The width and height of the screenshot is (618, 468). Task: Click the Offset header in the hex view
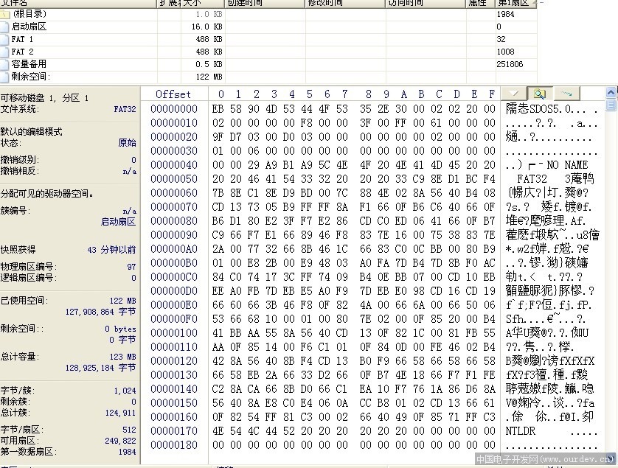pos(173,94)
